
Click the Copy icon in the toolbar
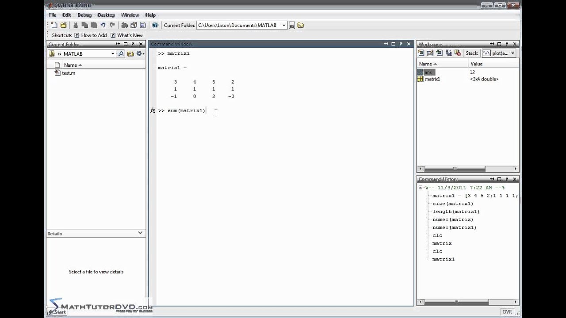tap(84, 25)
